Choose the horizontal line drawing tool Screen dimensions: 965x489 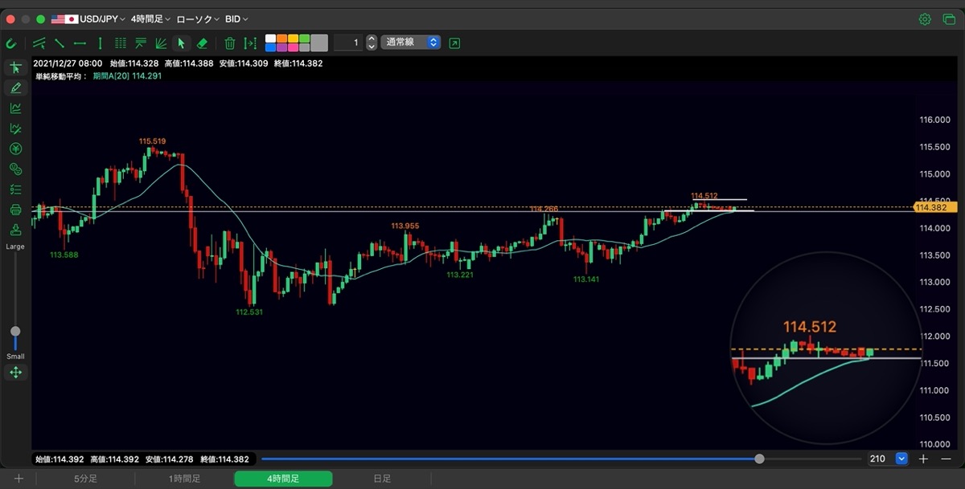80,43
